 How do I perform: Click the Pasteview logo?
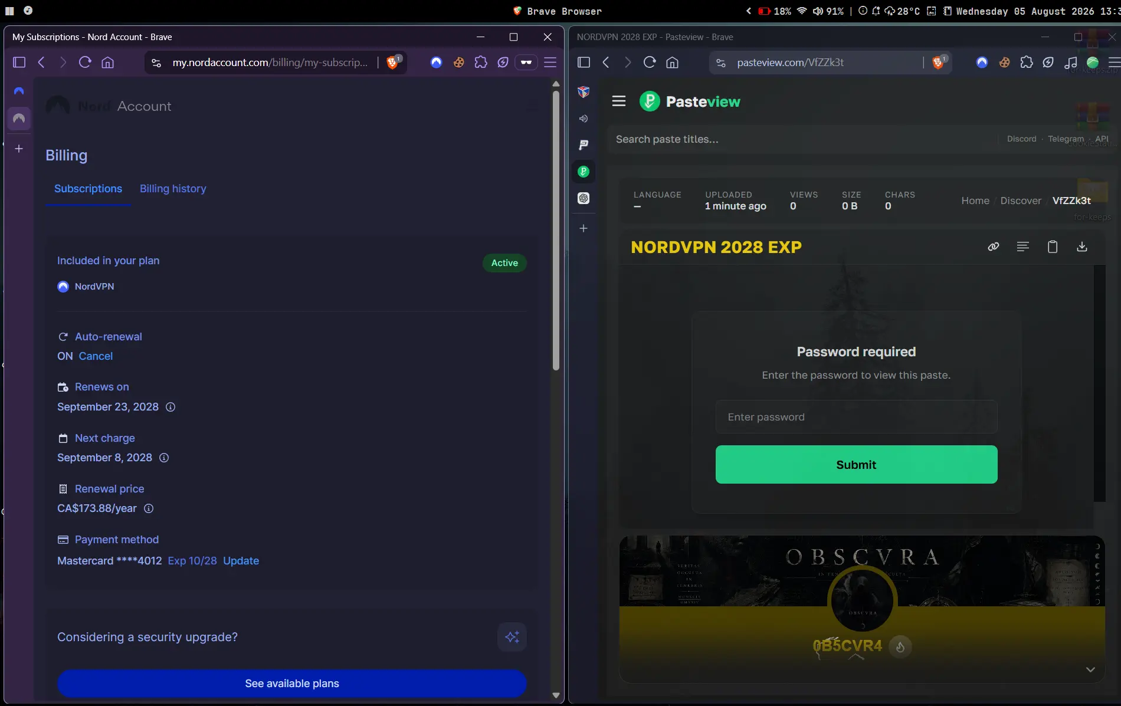click(690, 101)
